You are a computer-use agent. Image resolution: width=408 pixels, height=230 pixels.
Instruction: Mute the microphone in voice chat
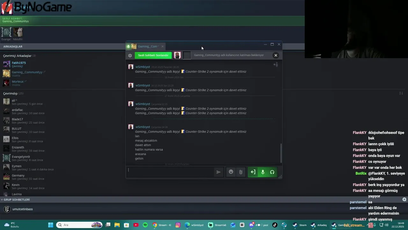(x=263, y=172)
